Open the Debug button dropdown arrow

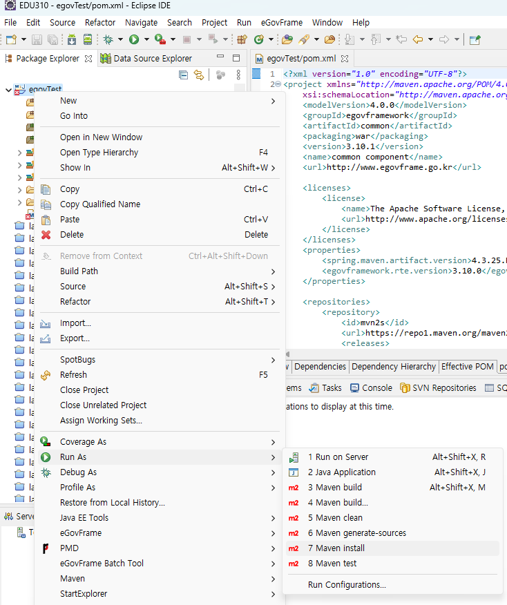tap(120, 39)
